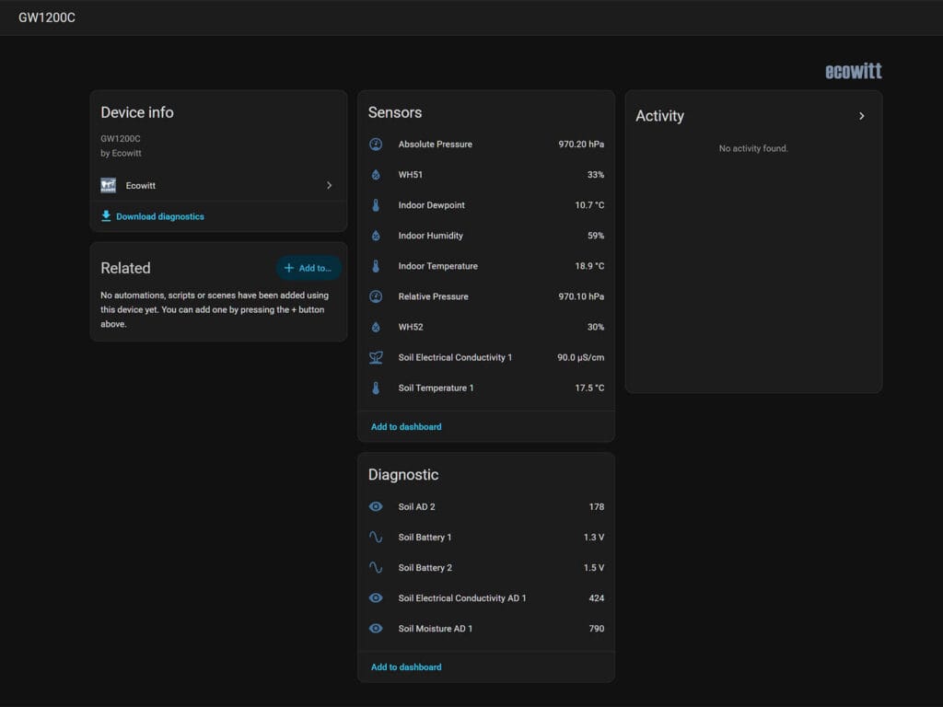Open the Relative Pressure sensor entry
Screen dimensions: 943x707
point(486,296)
